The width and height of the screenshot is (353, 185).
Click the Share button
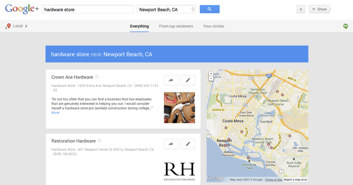[x=320, y=9]
